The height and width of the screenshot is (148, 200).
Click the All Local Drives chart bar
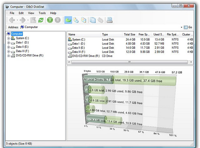click(x=130, y=80)
